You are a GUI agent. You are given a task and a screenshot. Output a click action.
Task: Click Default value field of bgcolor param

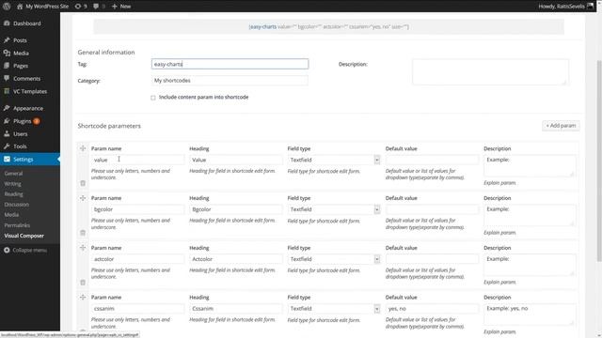click(432, 209)
